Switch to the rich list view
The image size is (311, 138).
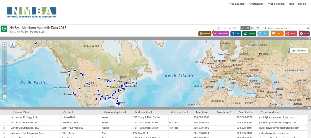253,28
